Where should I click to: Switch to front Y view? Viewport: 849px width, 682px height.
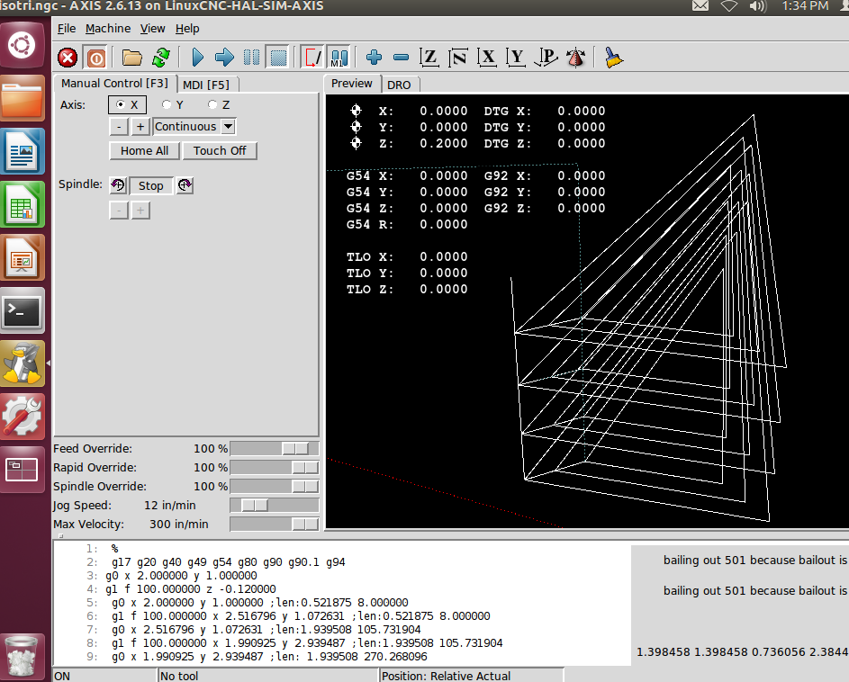pyautogui.click(x=516, y=58)
